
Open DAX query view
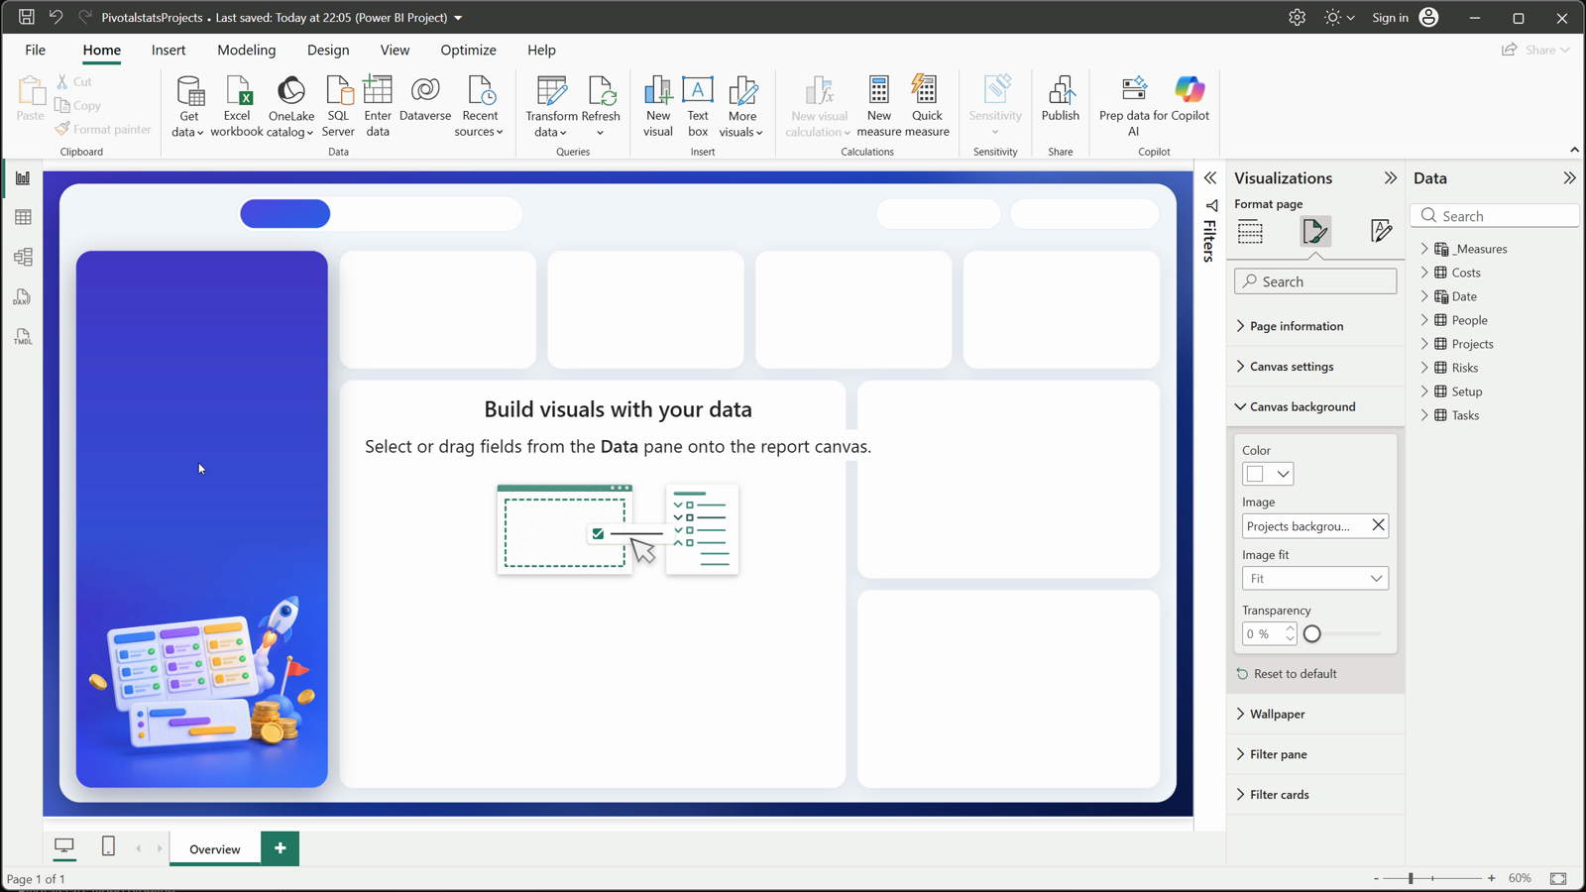(x=23, y=297)
